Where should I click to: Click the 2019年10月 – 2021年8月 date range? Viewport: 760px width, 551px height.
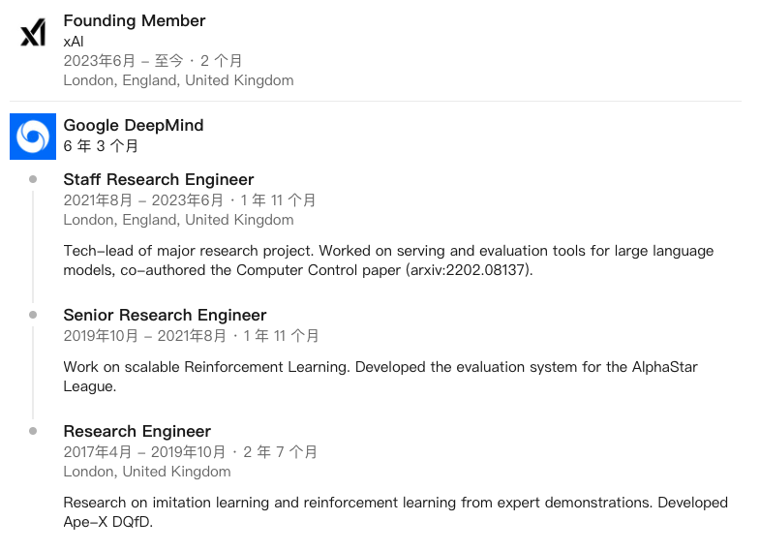tap(145, 336)
